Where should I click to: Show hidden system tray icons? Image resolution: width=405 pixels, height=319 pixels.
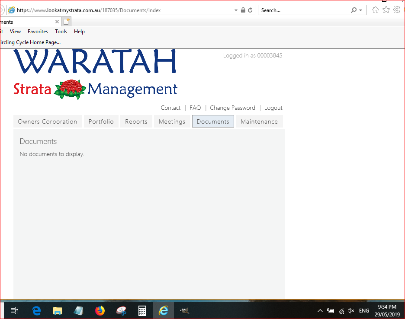coord(320,311)
